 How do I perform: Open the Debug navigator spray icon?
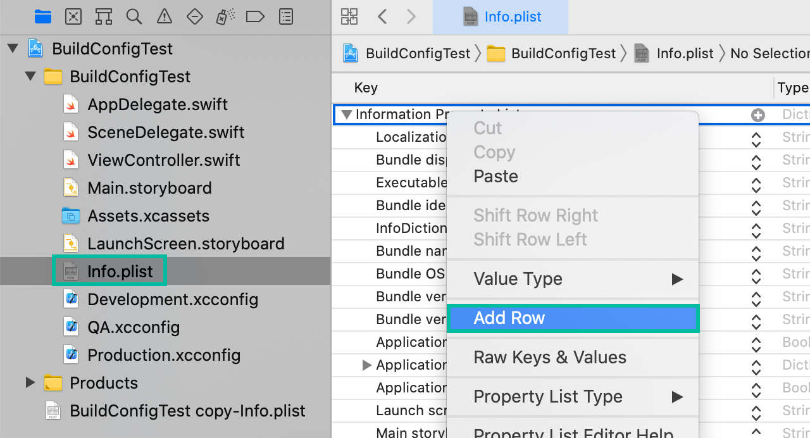tap(225, 16)
